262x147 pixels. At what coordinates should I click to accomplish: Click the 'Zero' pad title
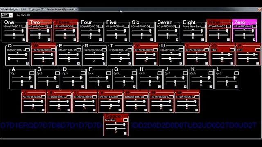[239, 22]
